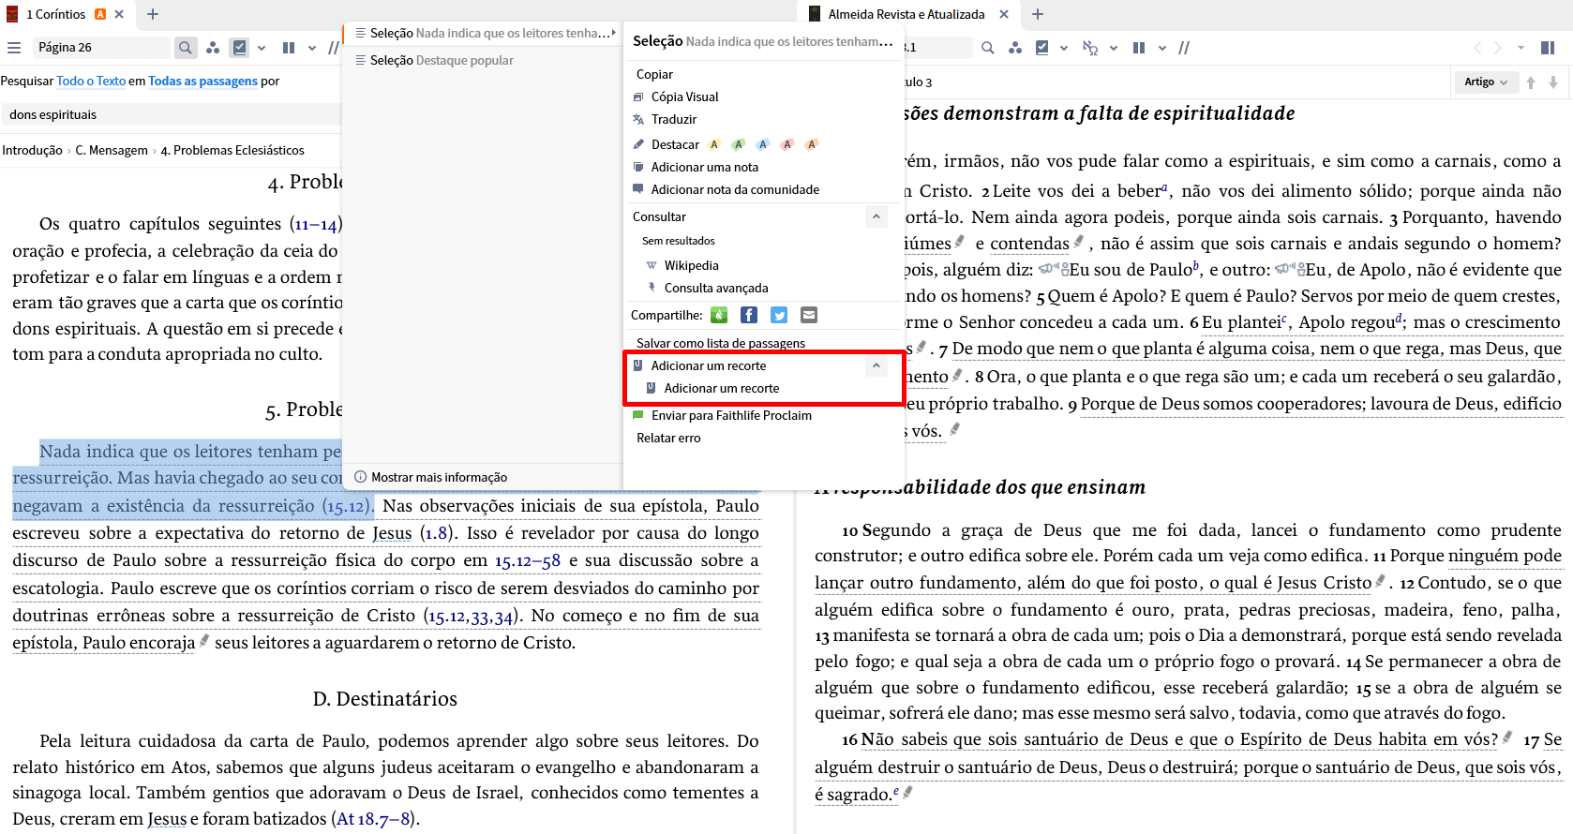Pick the yellow highlight swatch
Screen dimensions: 1573x834
tap(714, 144)
